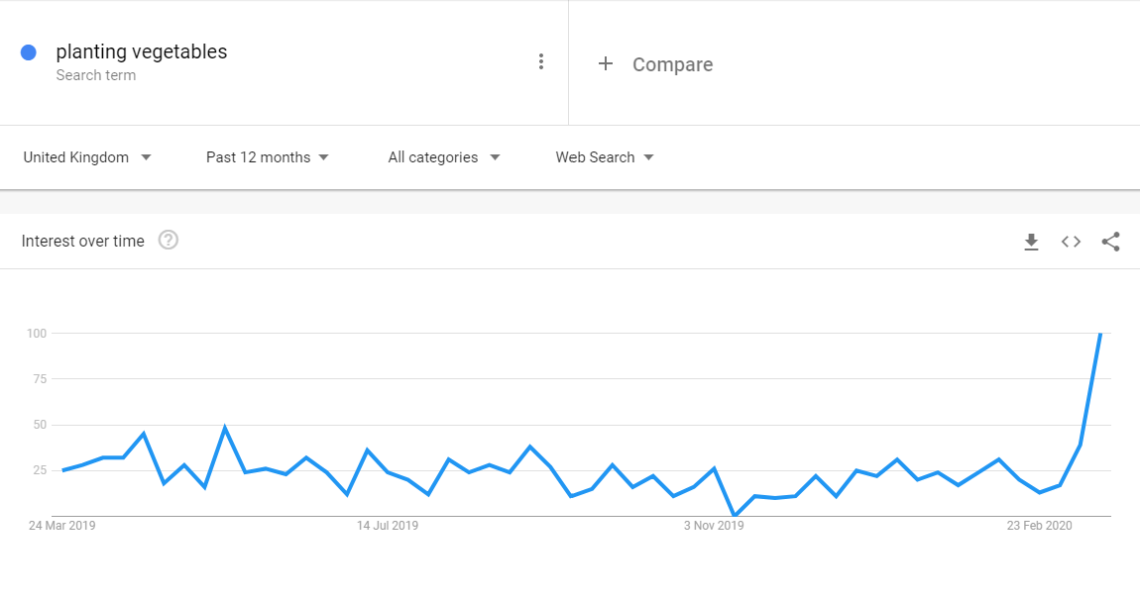Click the chart peak at value 100
The height and width of the screenshot is (601, 1140).
click(x=1100, y=333)
